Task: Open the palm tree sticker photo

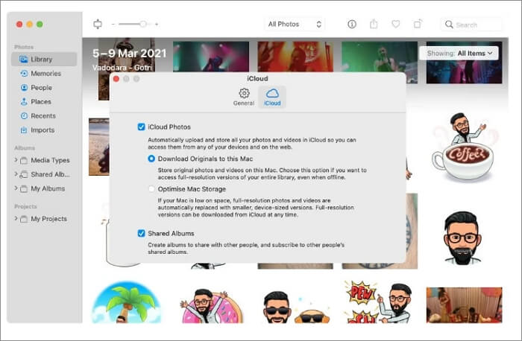Action: 127,302
